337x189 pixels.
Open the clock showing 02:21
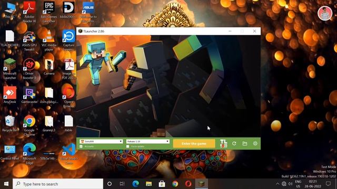313,184
